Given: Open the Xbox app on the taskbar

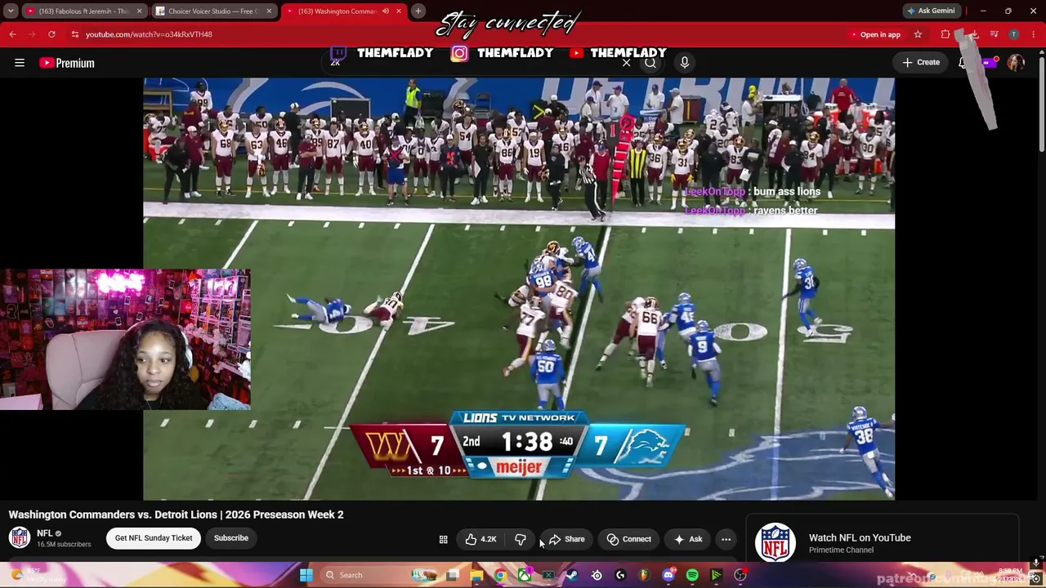Looking at the screenshot, I should pyautogui.click(x=525, y=575).
